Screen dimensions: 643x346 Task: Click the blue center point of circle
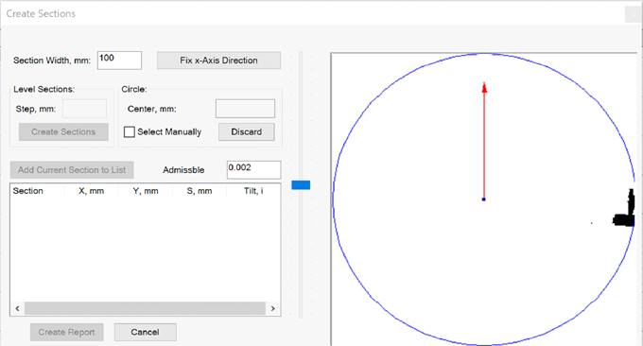(x=484, y=199)
